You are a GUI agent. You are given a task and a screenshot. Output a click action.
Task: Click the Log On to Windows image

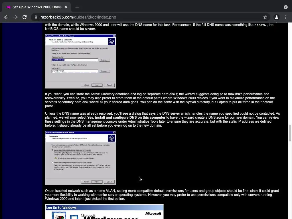pyautogui.click(x=104, y=212)
